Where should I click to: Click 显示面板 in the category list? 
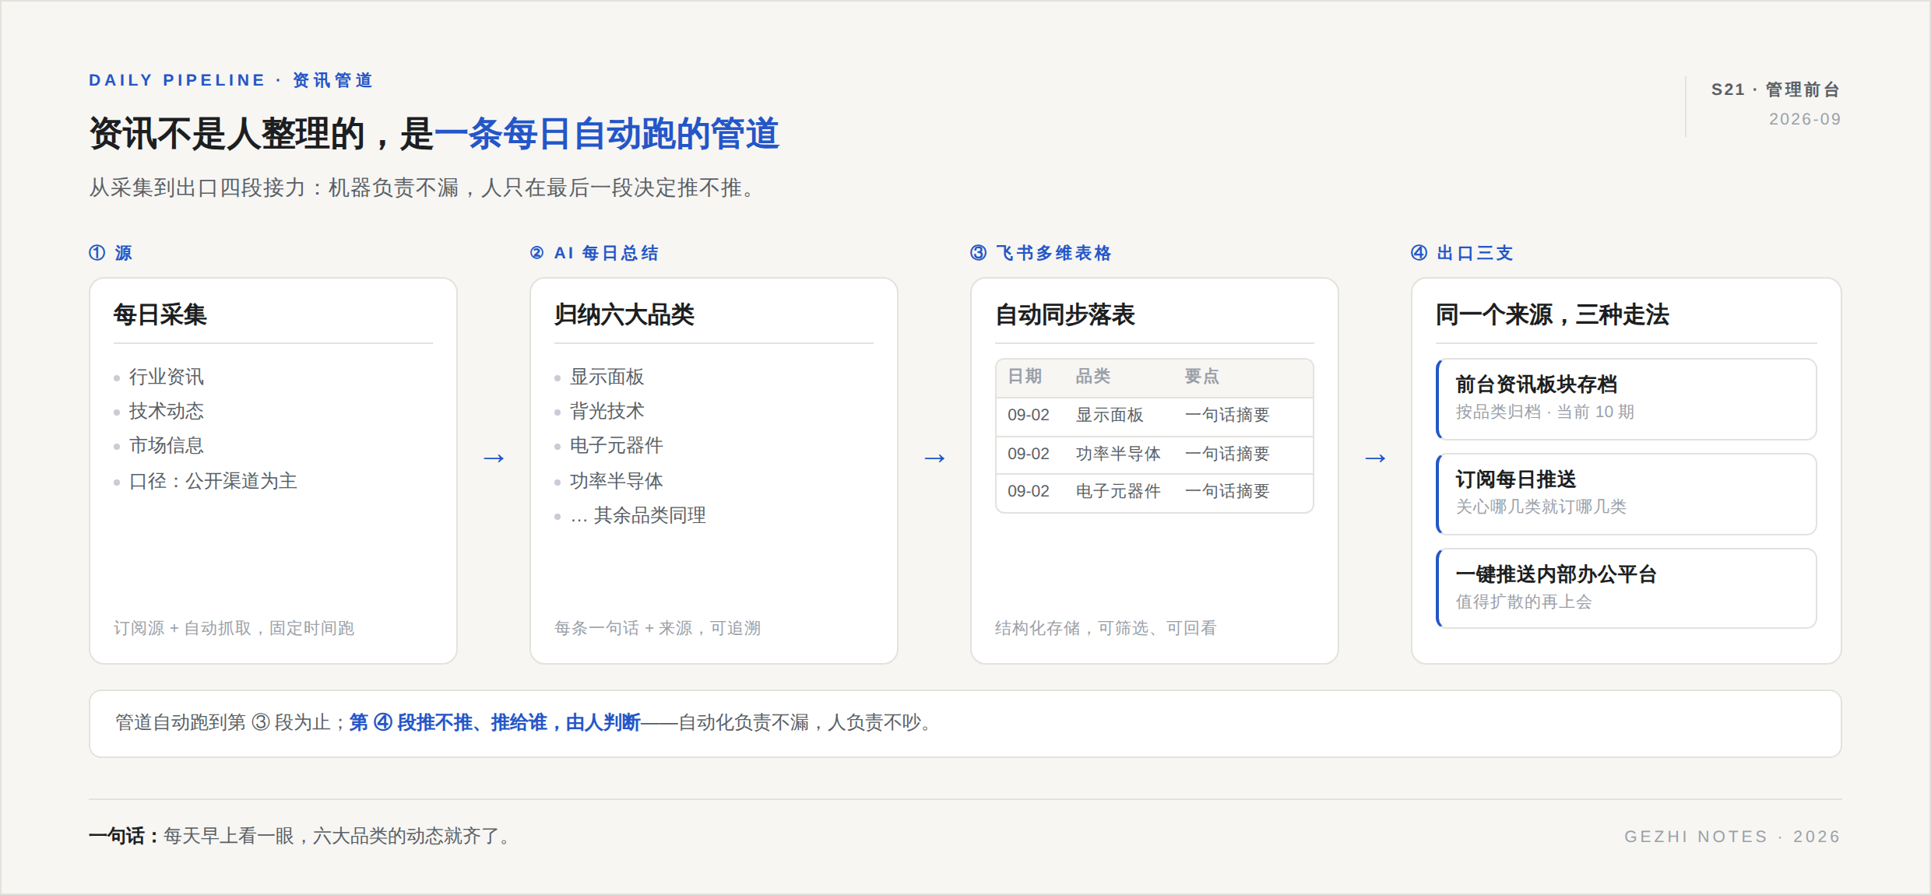(x=607, y=377)
